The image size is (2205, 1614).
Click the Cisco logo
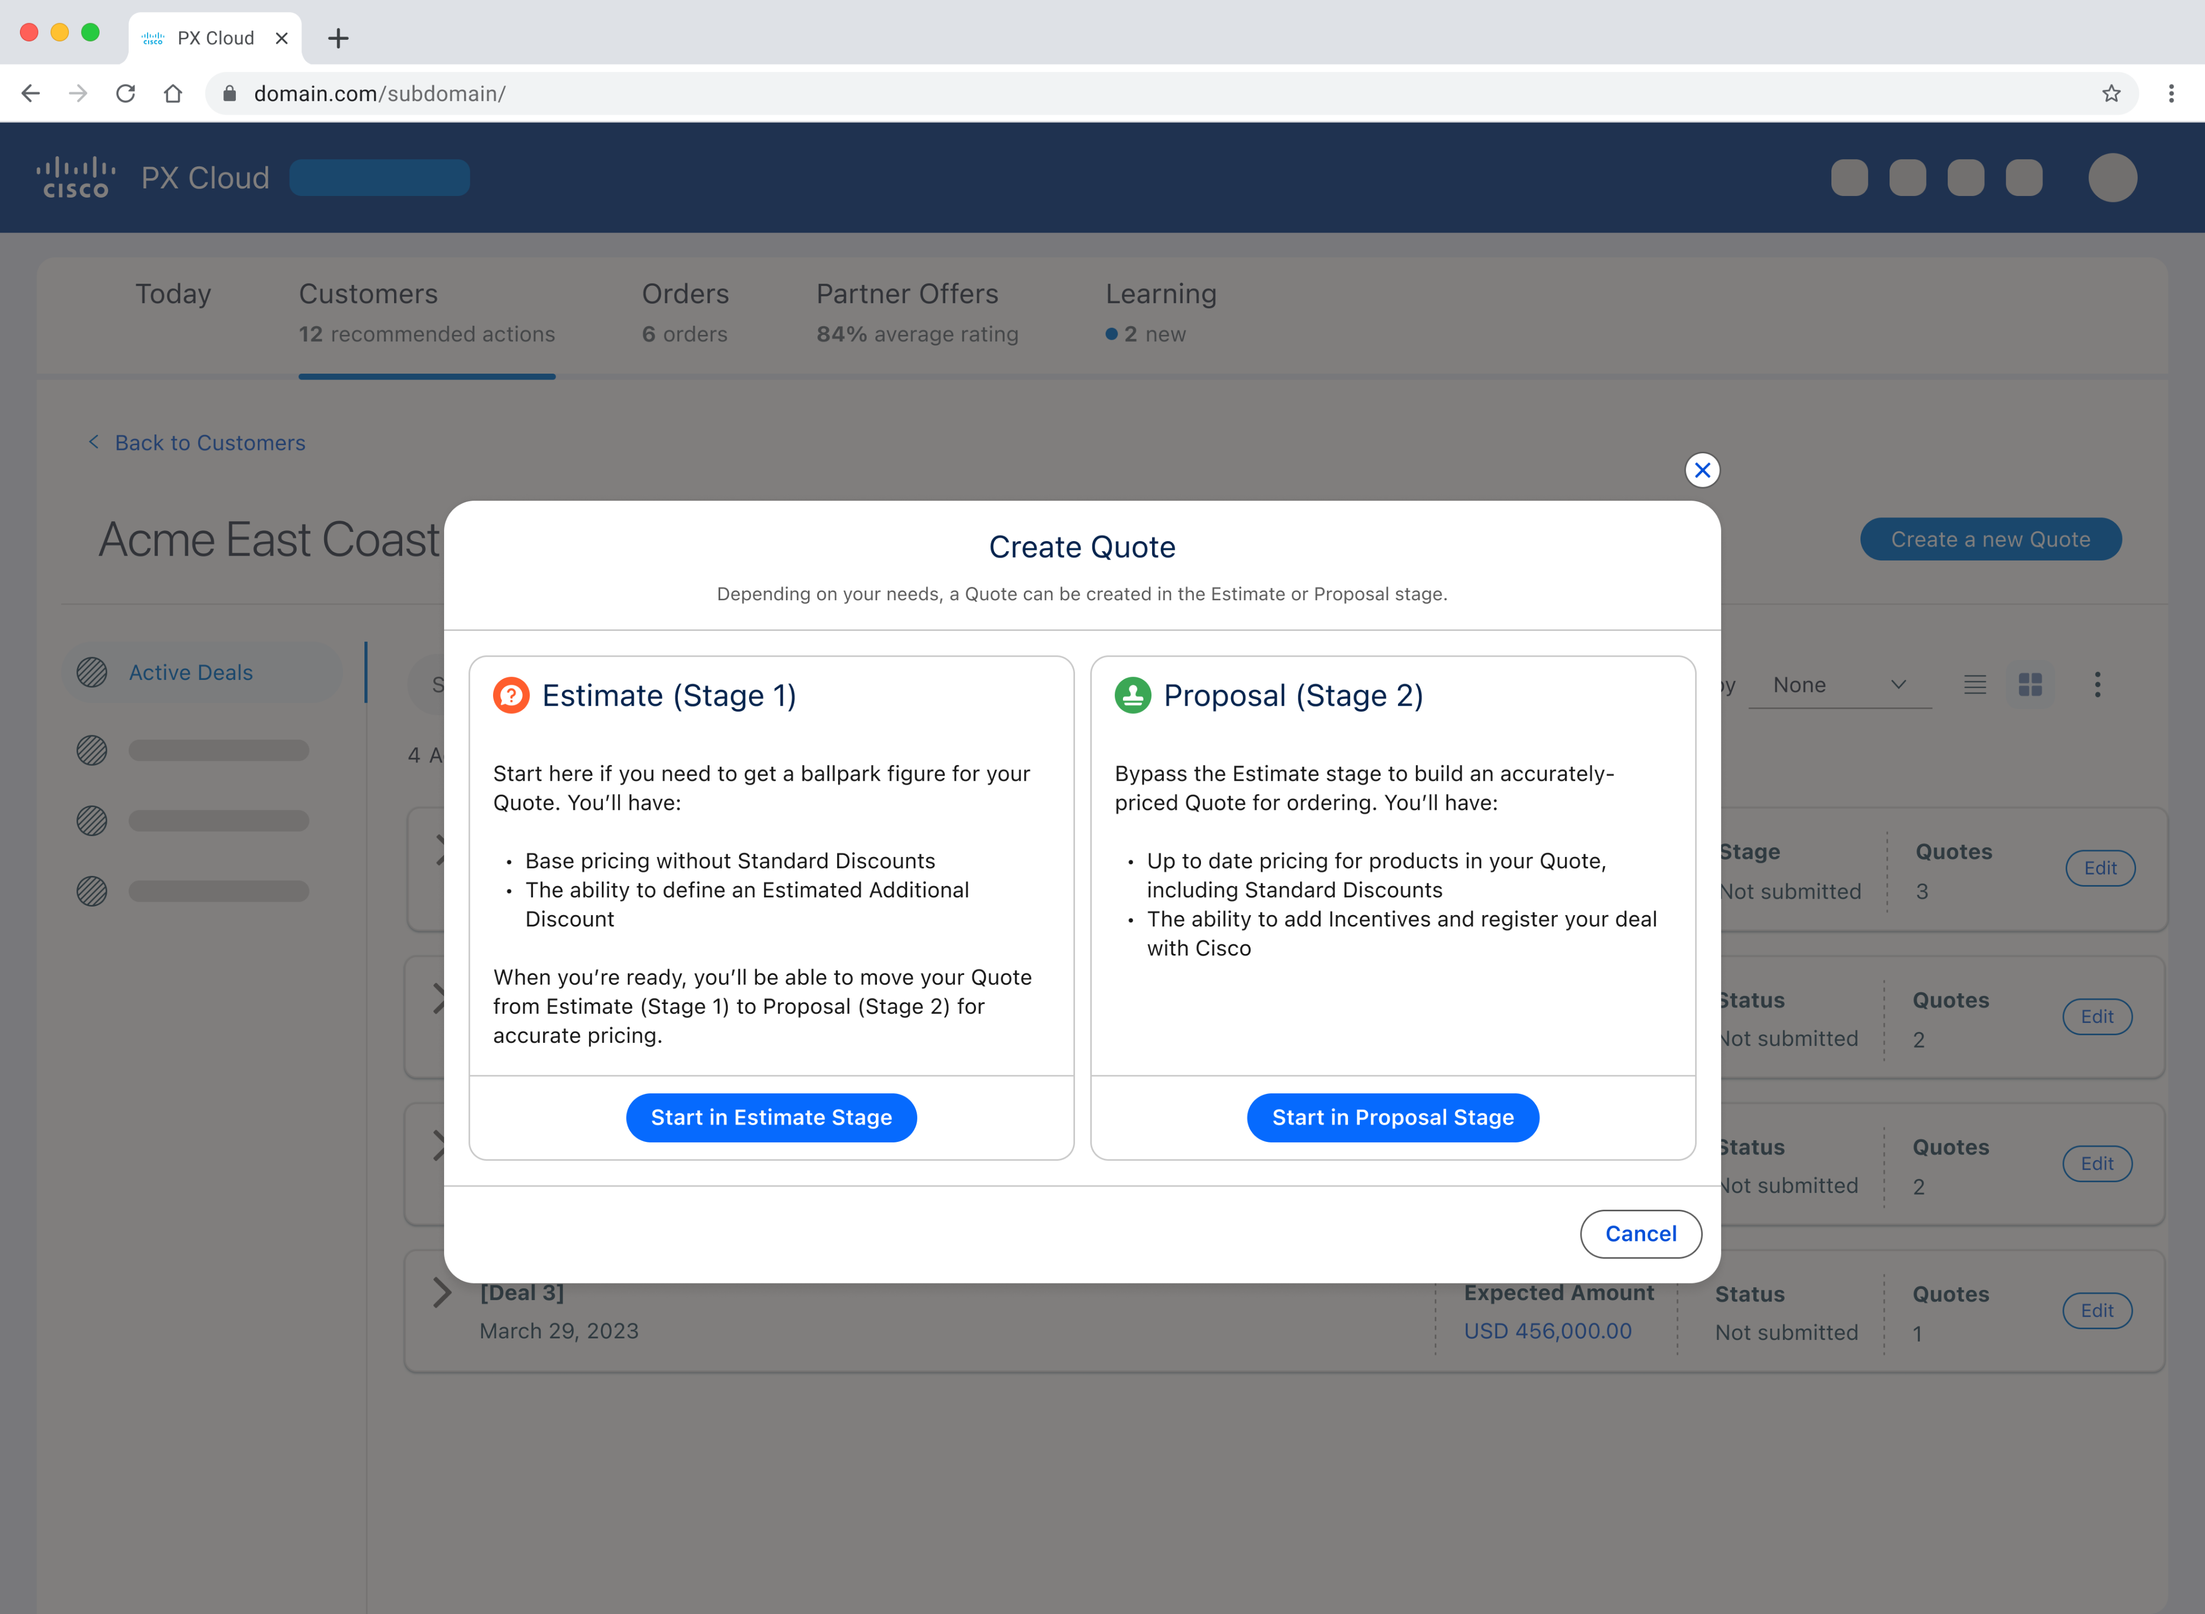click(x=75, y=178)
